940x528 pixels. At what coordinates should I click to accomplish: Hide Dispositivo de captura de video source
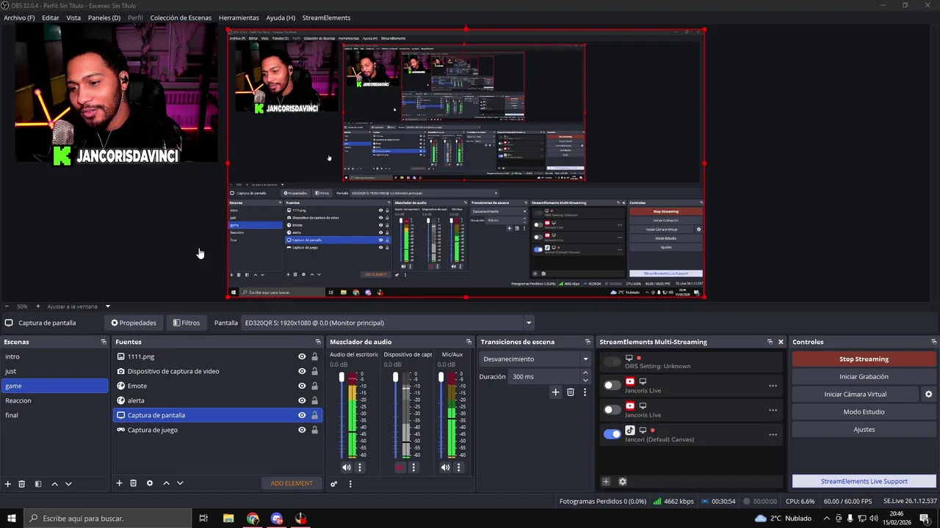(302, 371)
